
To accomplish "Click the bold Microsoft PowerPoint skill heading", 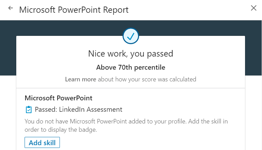I will coord(58,98).
